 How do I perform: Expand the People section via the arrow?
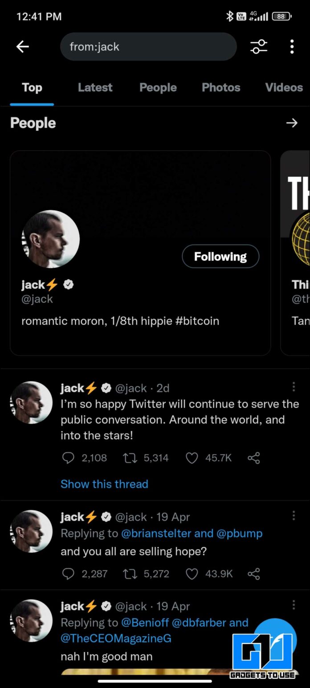tap(292, 123)
